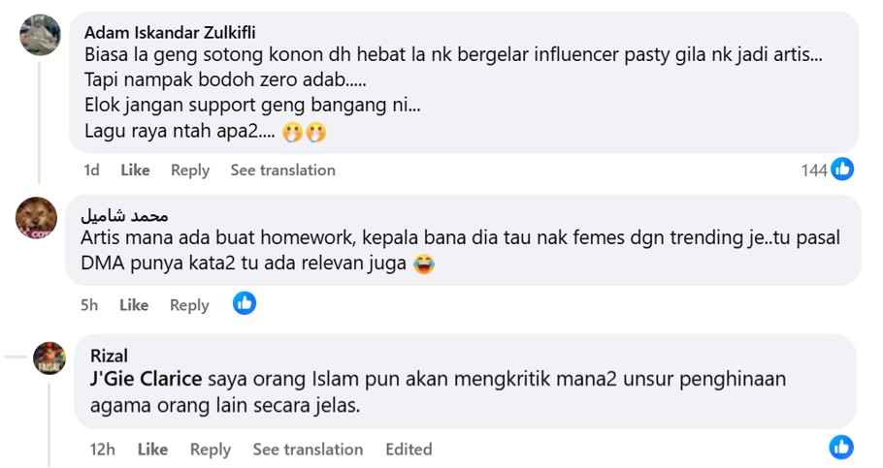This screenshot has width=883, height=468.
Task: Click the blue like reaction icon beside 144
Action: pyautogui.click(x=842, y=170)
